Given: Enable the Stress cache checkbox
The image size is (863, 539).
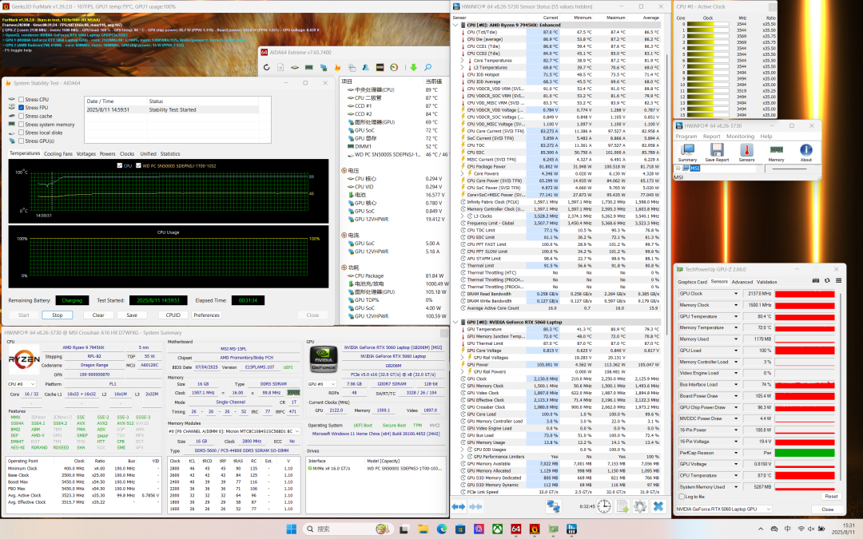Looking at the screenshot, I should [x=21, y=116].
